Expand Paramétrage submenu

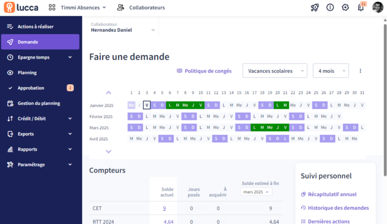point(40,165)
